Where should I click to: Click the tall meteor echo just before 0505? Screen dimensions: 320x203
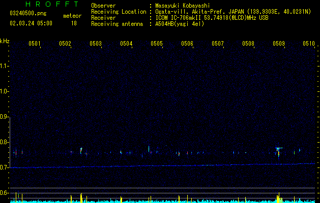(x=149, y=149)
